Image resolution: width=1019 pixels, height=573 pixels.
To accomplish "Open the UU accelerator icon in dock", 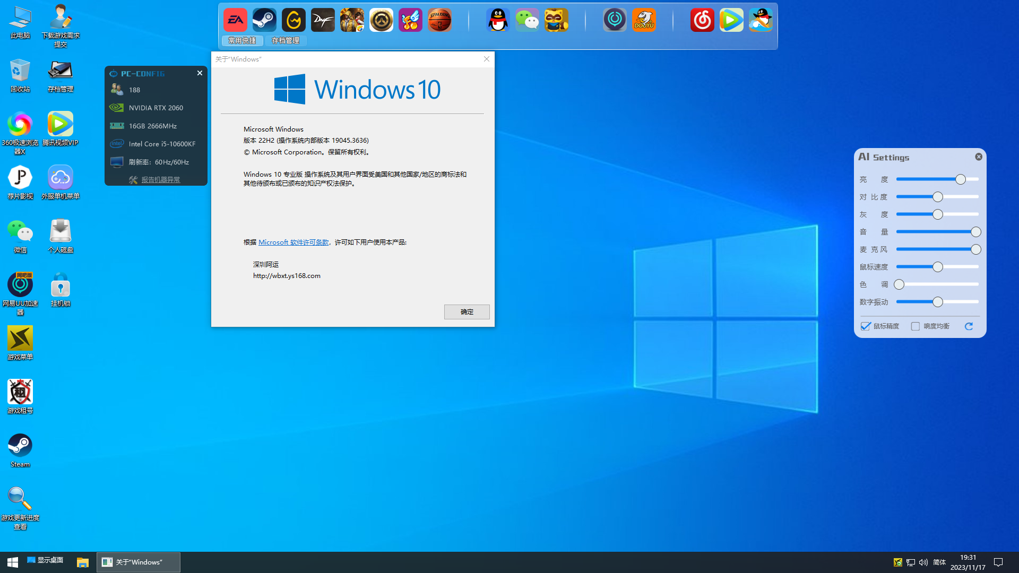I will pyautogui.click(x=615, y=20).
